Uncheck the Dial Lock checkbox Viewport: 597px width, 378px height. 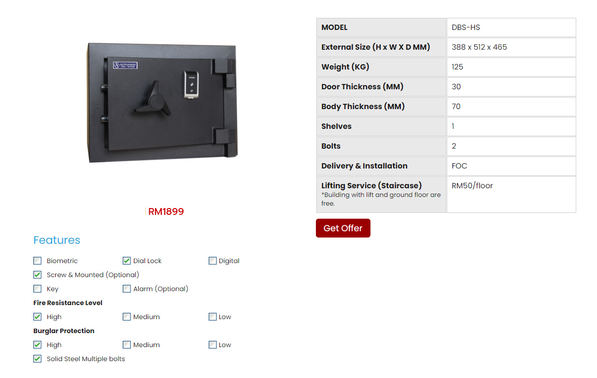(127, 261)
